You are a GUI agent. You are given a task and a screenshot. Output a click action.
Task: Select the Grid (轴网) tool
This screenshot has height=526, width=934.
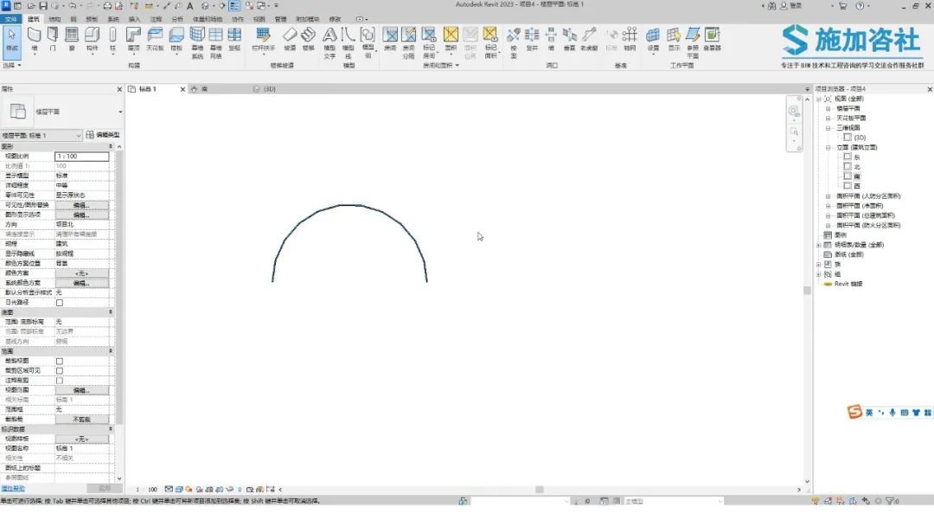(630, 39)
